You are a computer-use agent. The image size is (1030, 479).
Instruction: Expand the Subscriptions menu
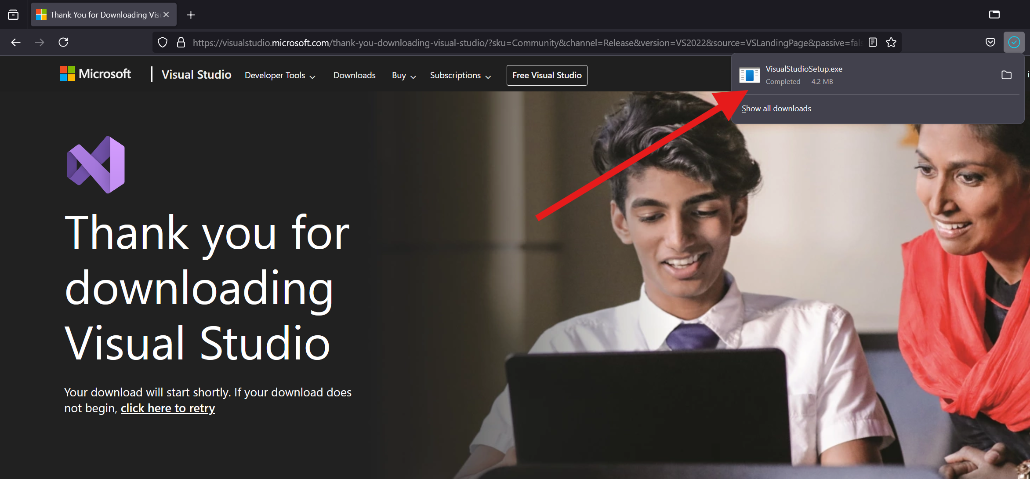point(461,76)
